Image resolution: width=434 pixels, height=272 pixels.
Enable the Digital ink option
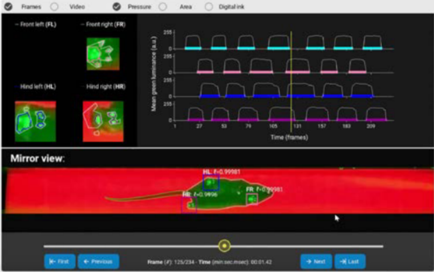pyautogui.click(x=209, y=7)
